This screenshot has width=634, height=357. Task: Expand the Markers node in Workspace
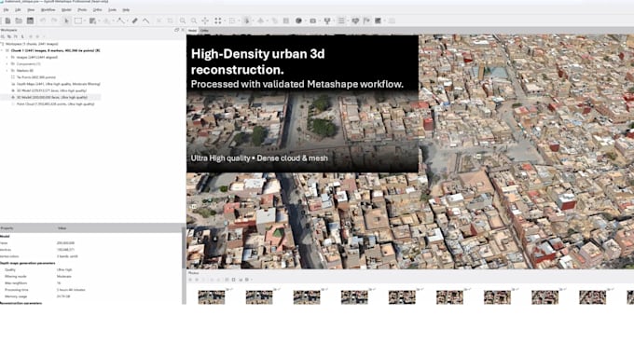7,71
